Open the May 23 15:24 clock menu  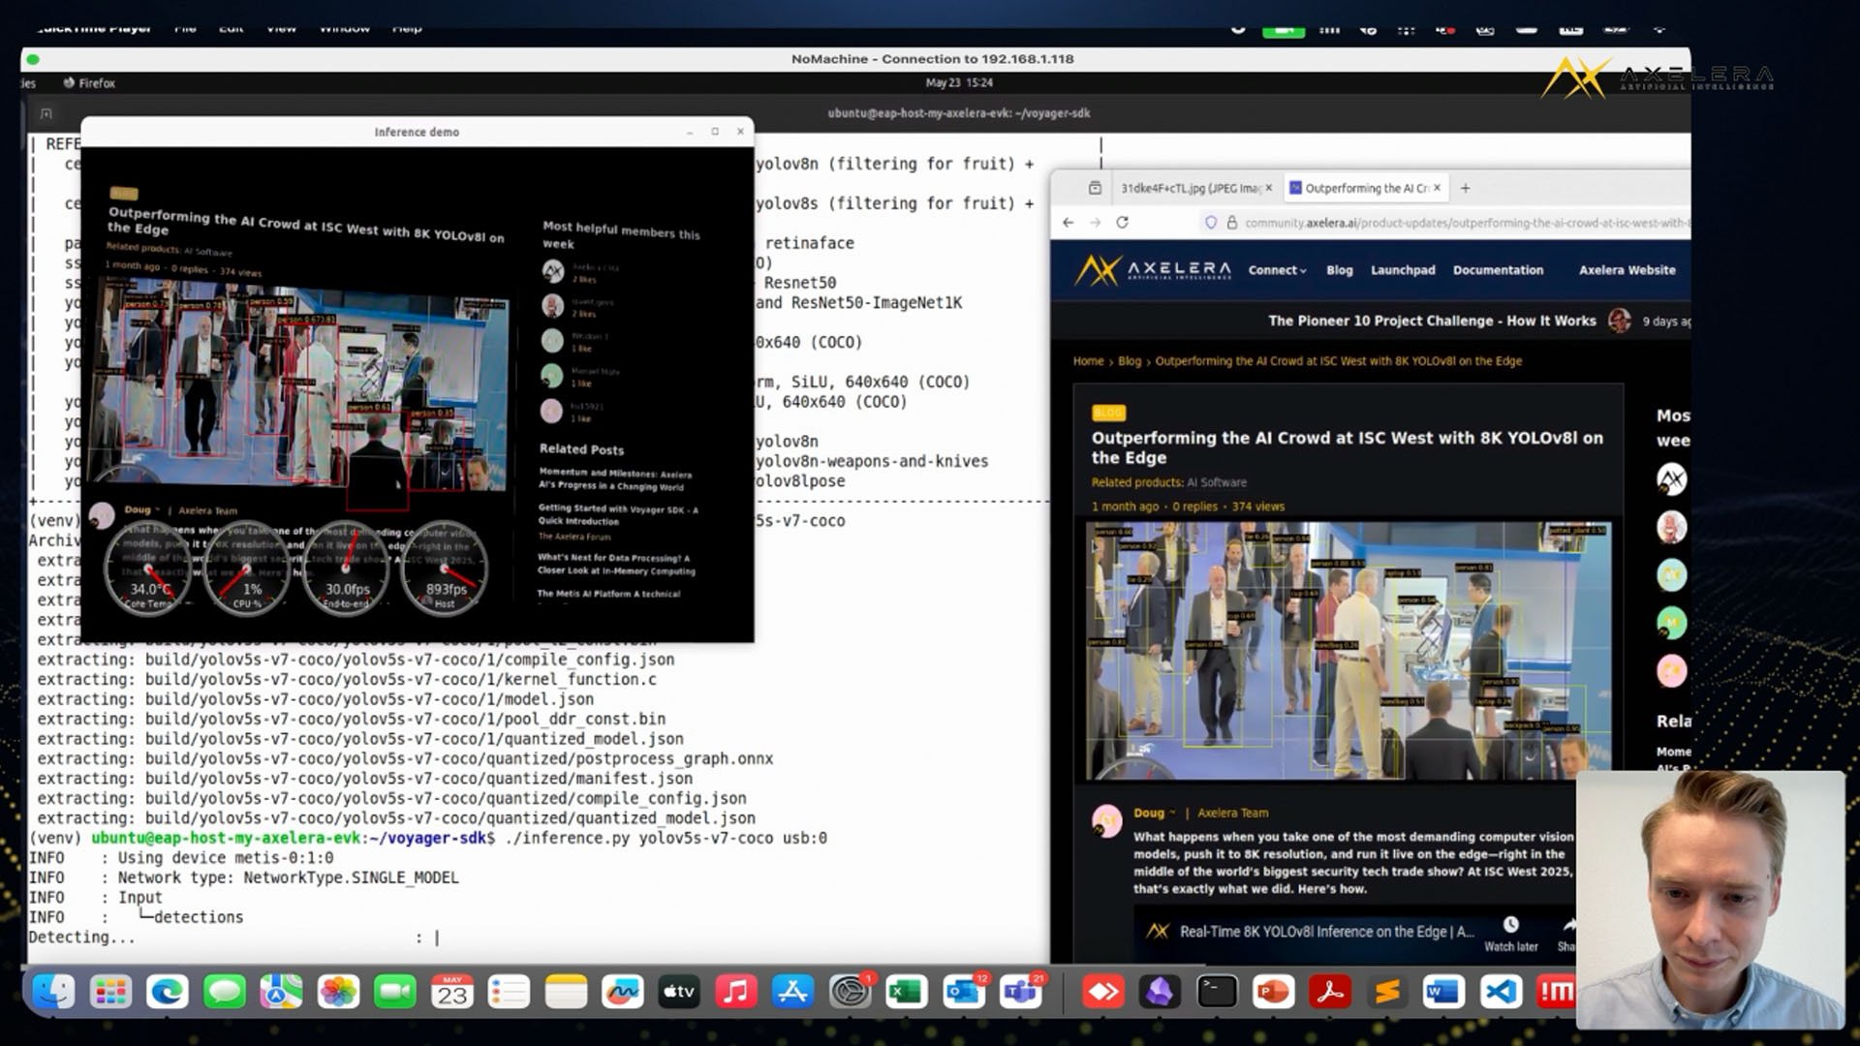[x=959, y=83]
